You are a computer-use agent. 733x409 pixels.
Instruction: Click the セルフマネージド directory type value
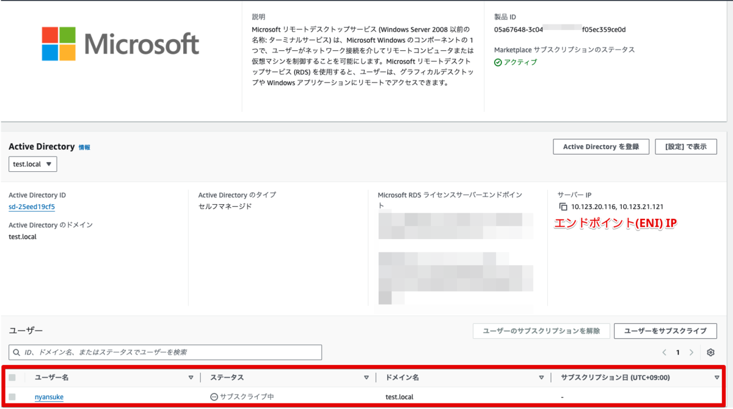[225, 207]
